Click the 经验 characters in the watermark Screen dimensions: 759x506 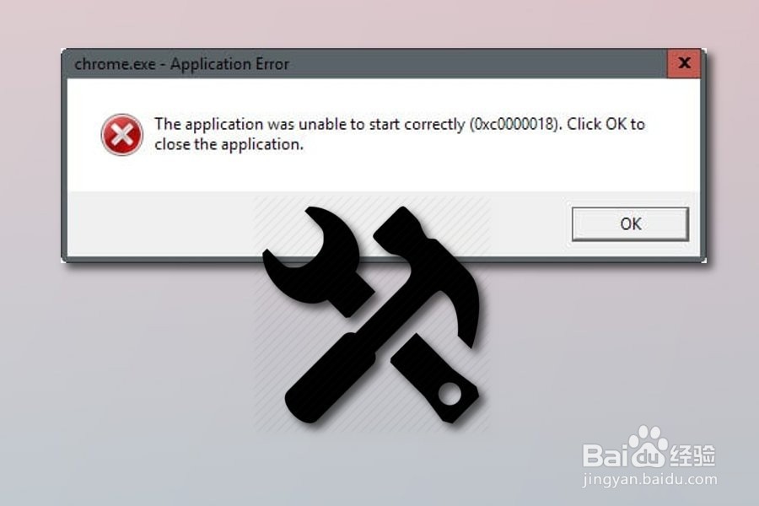[x=692, y=455]
